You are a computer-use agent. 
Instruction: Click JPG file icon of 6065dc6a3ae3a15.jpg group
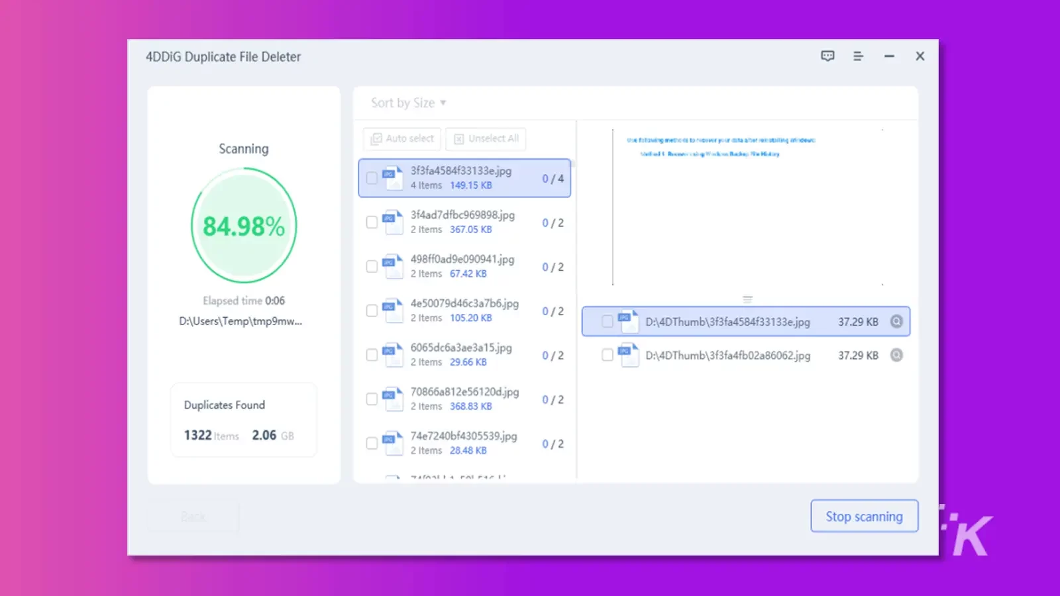[393, 355]
